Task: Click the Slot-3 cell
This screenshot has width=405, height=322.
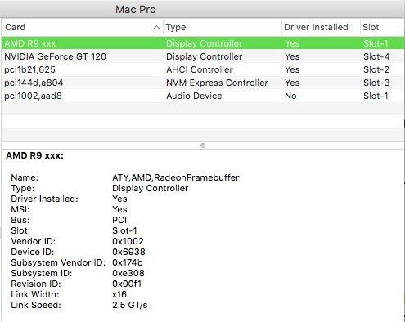Action: 376,83
